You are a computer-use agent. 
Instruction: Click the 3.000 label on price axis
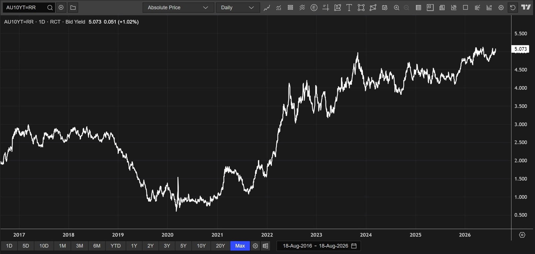pos(521,124)
